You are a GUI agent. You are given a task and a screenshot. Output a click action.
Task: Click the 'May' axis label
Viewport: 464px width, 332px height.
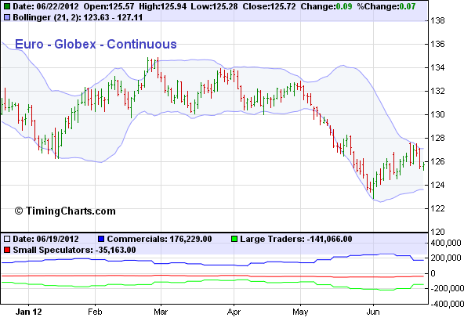click(300, 312)
